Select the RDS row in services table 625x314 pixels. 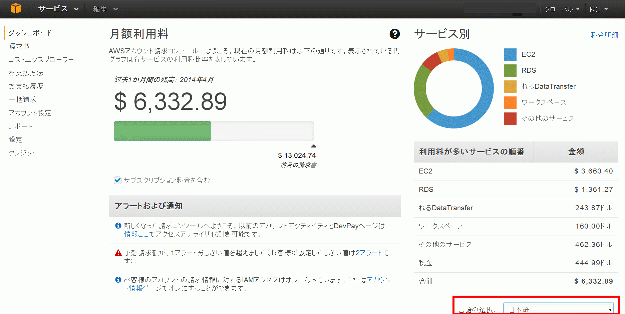pyautogui.click(x=516, y=190)
